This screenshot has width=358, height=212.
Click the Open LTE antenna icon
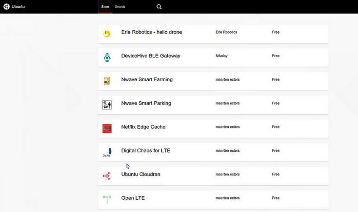pyautogui.click(x=107, y=199)
